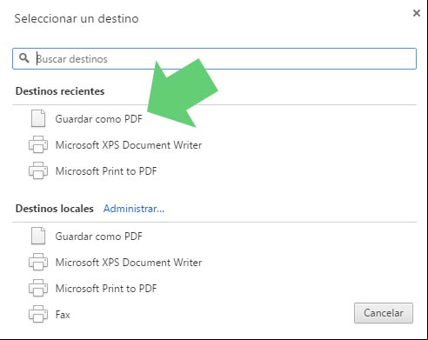Select the Fax destination

(63, 315)
